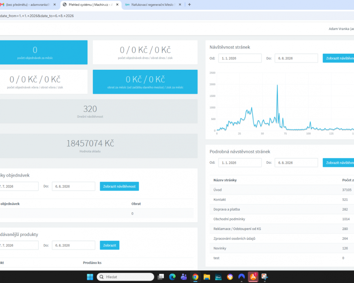The width and height of the screenshot is (354, 283).
Task: Click Návštěvnost stránek panel heading
Action: [230, 47]
